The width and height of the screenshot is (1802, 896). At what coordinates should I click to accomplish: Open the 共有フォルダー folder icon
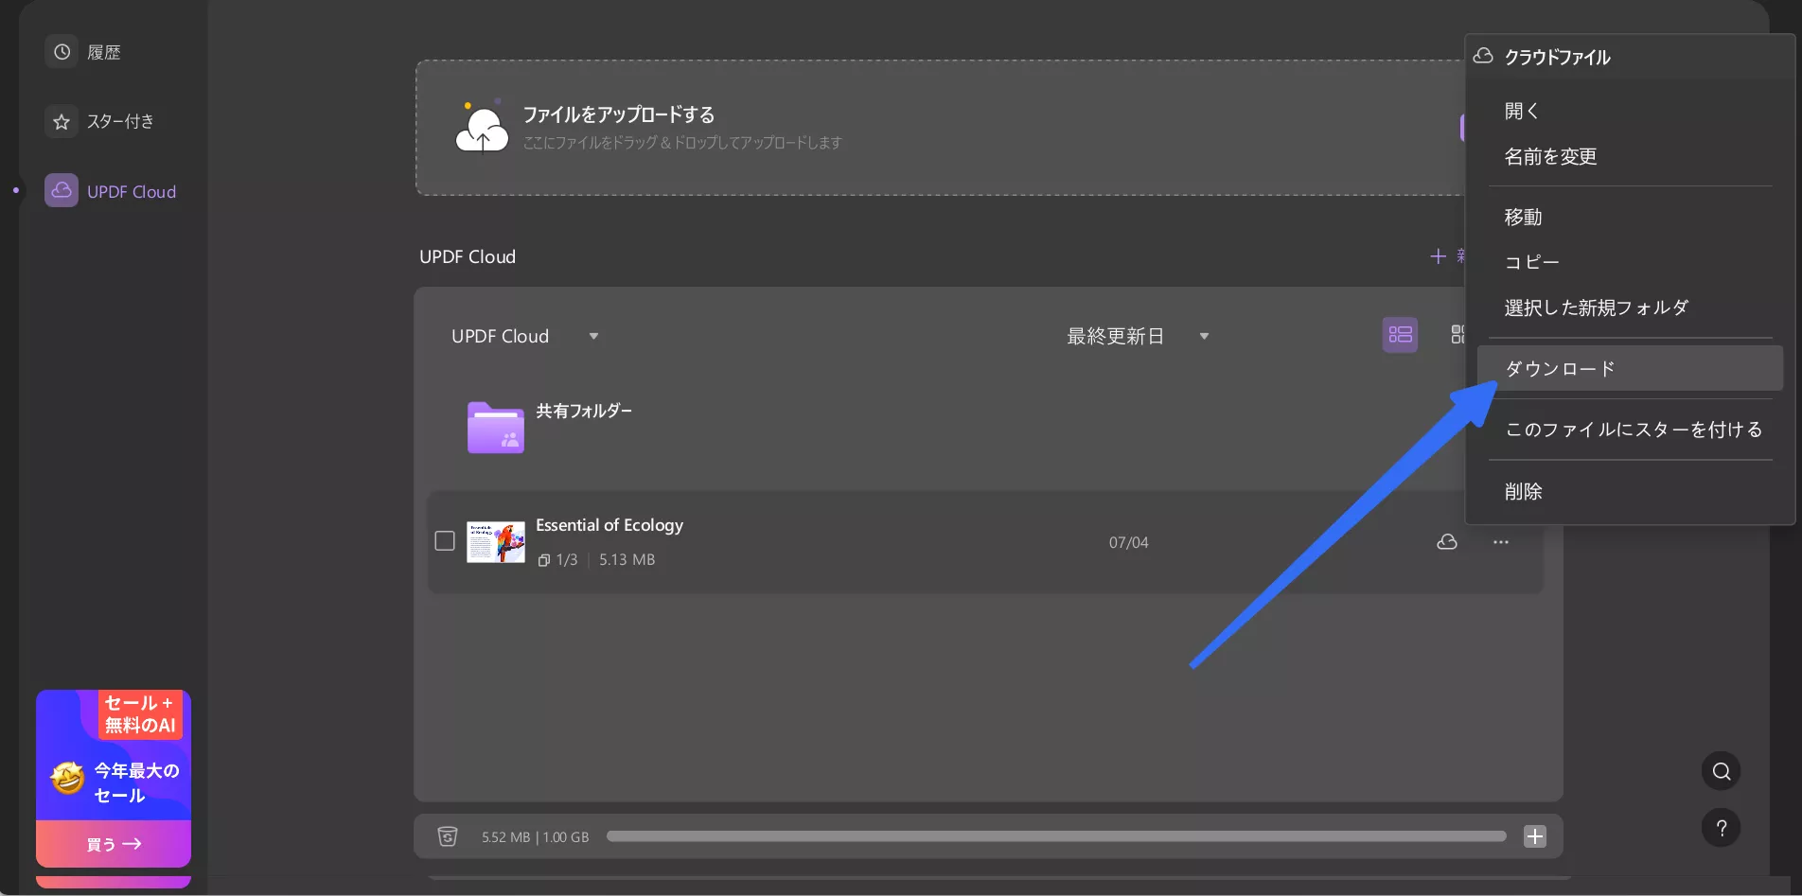click(496, 428)
